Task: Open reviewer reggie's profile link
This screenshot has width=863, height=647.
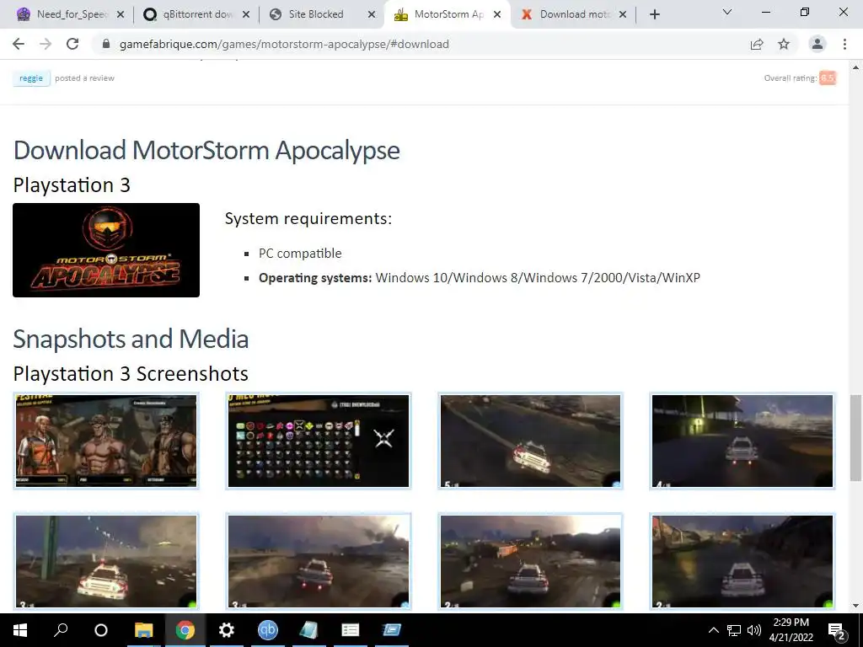Action: coord(31,78)
